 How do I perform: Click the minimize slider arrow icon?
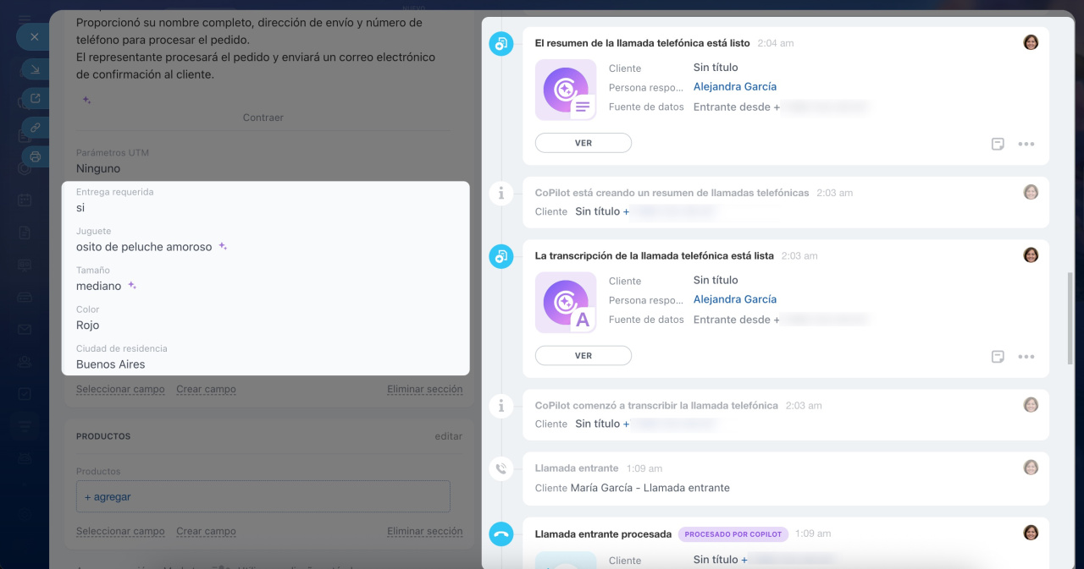(35, 68)
